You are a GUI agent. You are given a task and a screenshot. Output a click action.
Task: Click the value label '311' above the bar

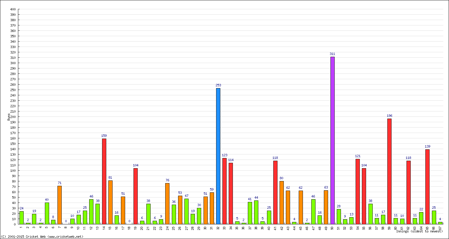tap(332, 54)
